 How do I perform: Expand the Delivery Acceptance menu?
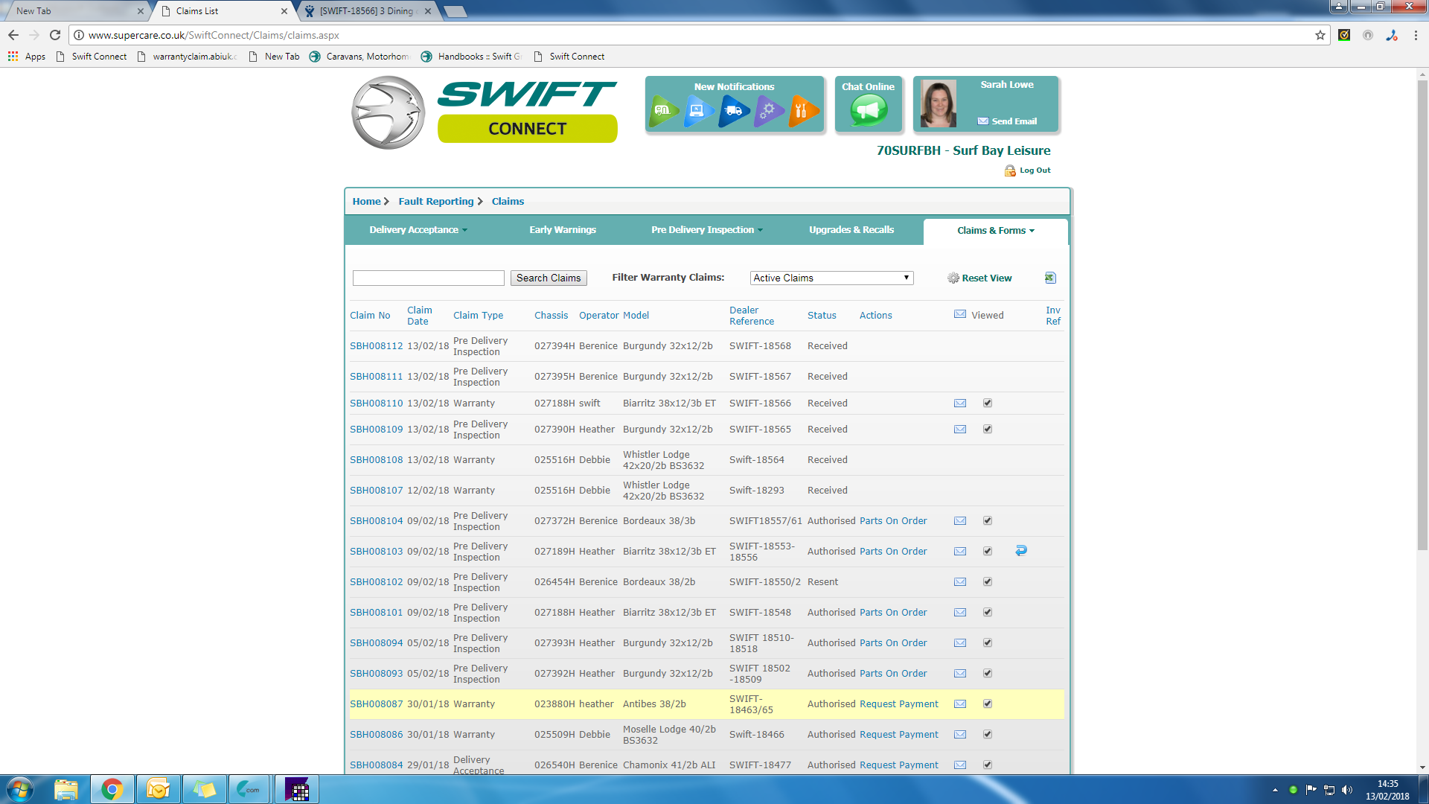[418, 230]
